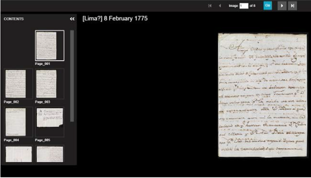Image resolution: width=311 pixels, height=178 pixels.
Task: Click the Page_001 label text
Action: [x=43, y=64]
